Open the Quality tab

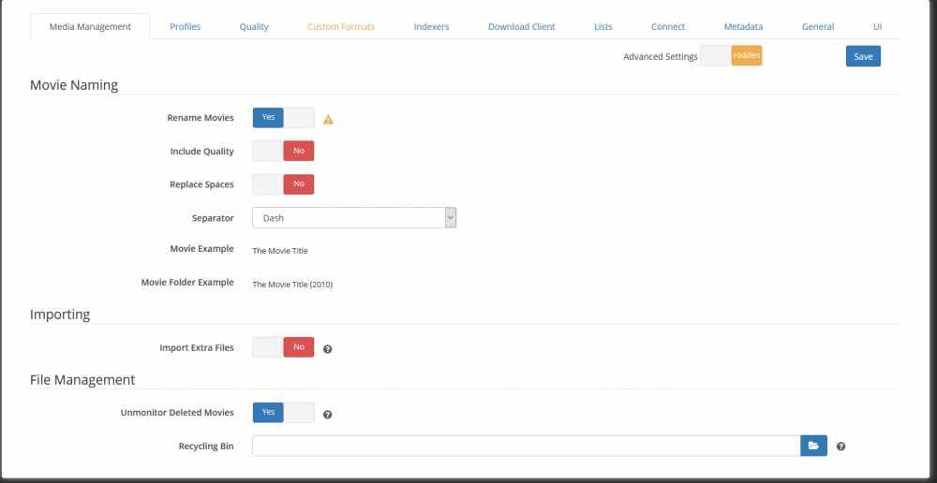point(254,26)
